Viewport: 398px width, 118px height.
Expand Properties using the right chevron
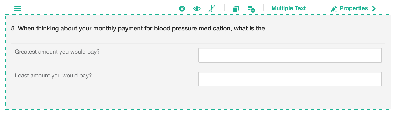click(x=374, y=9)
